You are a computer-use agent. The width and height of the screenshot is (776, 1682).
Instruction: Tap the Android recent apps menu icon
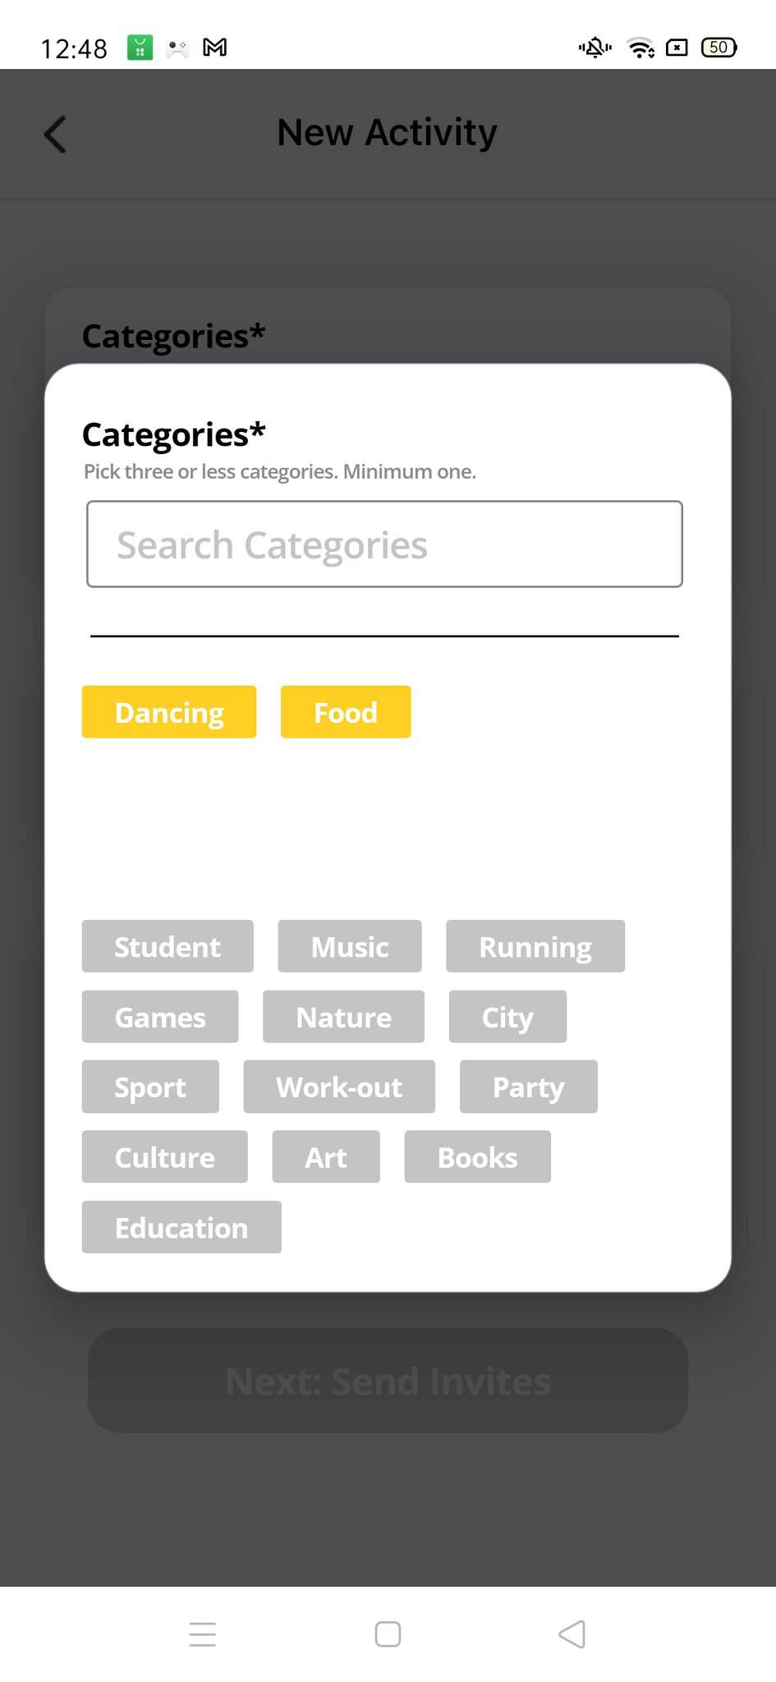[x=202, y=1634]
